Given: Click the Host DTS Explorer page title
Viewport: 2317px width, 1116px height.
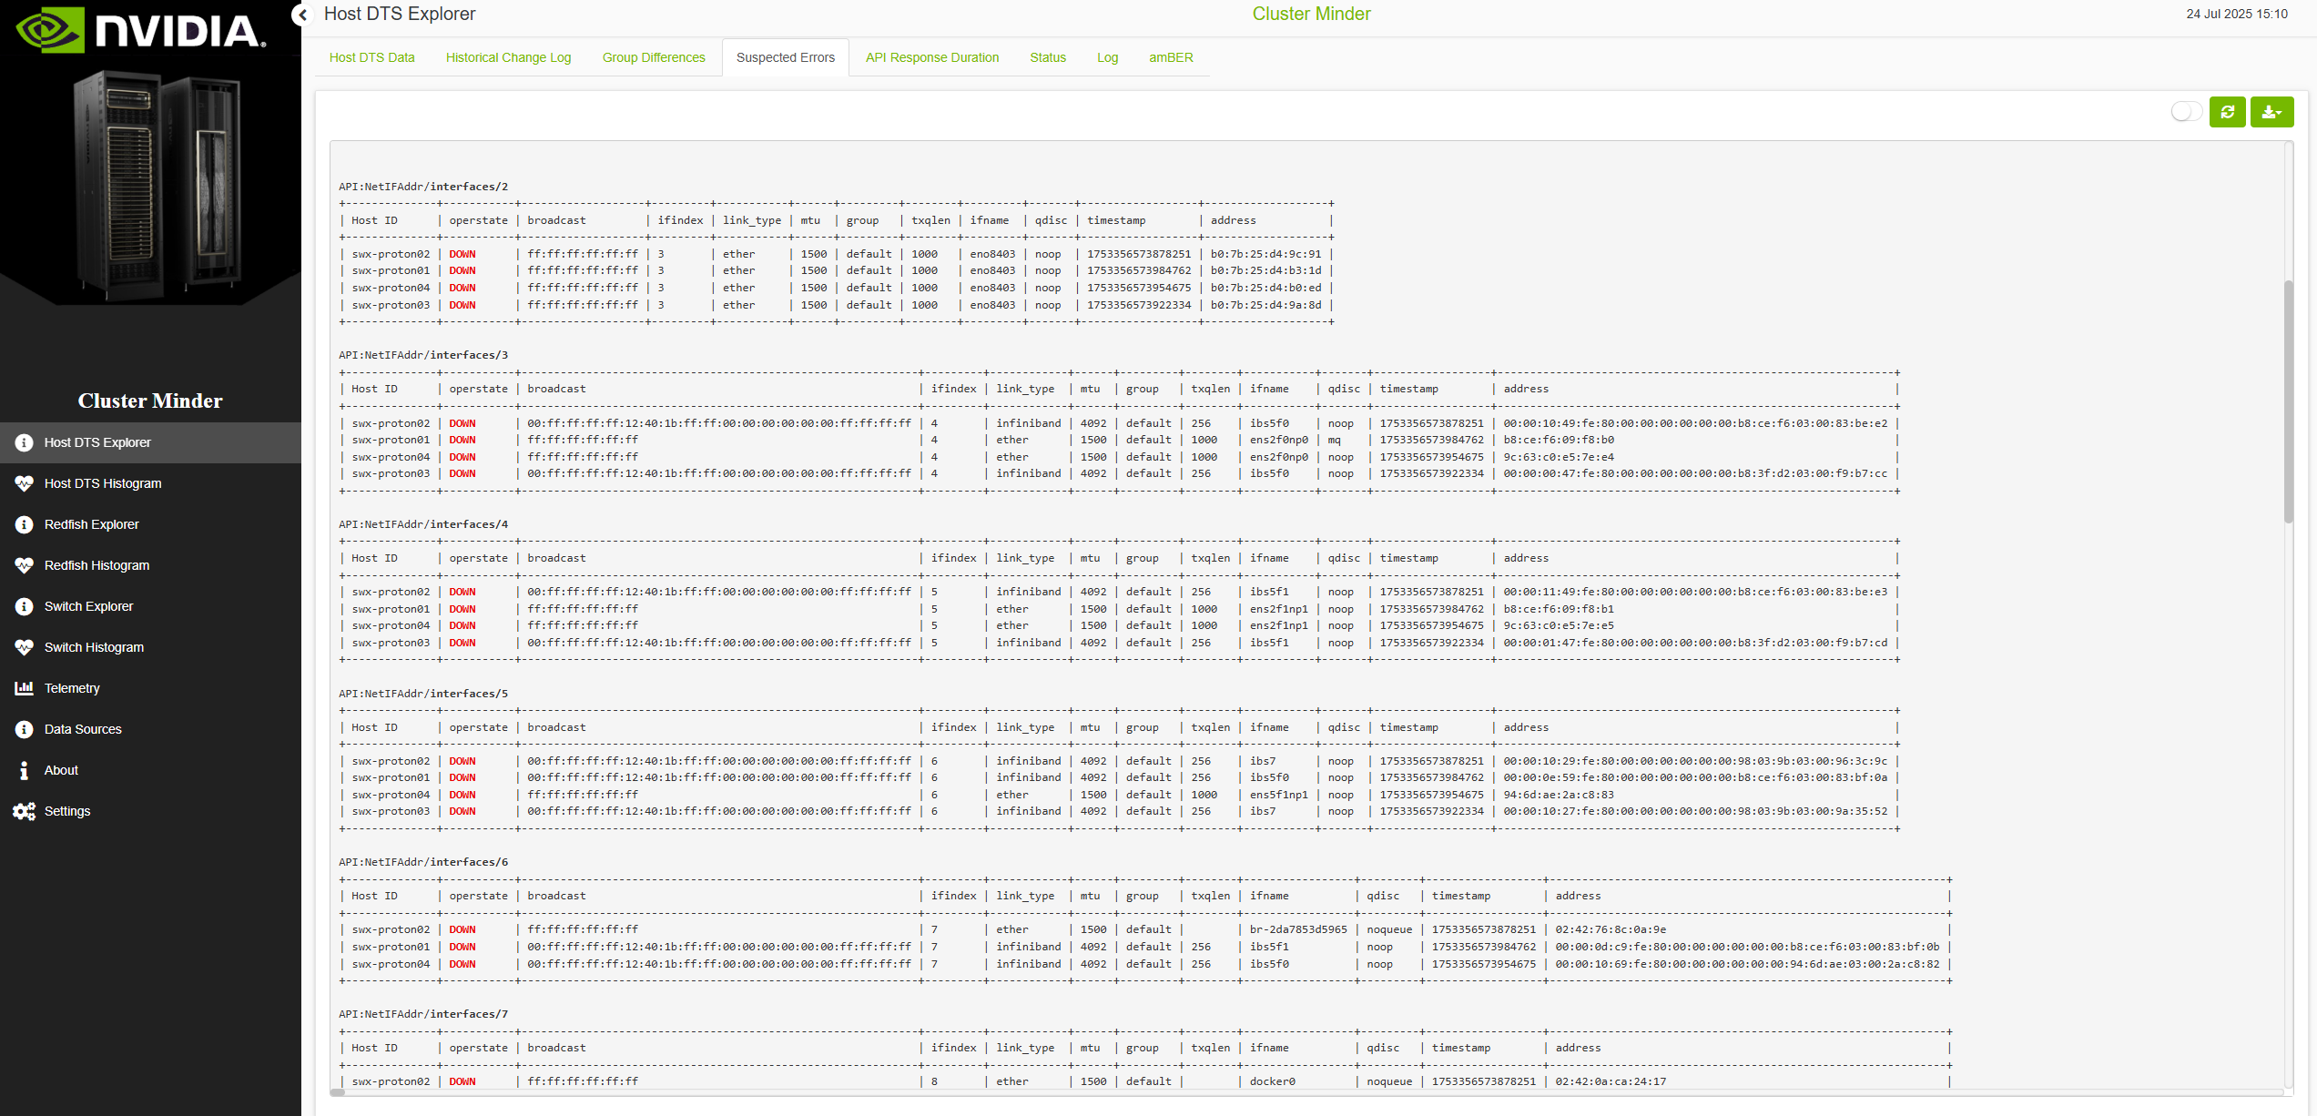Looking at the screenshot, I should 400,14.
